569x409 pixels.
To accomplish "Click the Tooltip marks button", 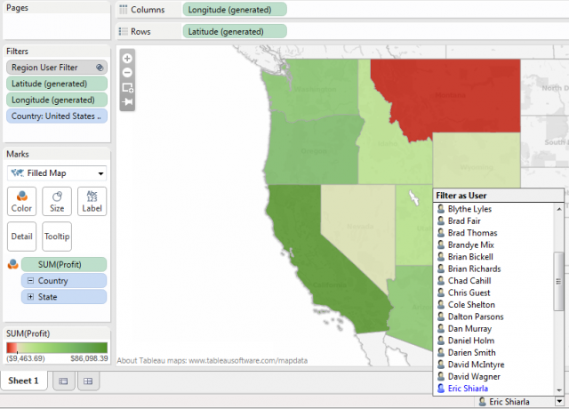I will (x=57, y=237).
